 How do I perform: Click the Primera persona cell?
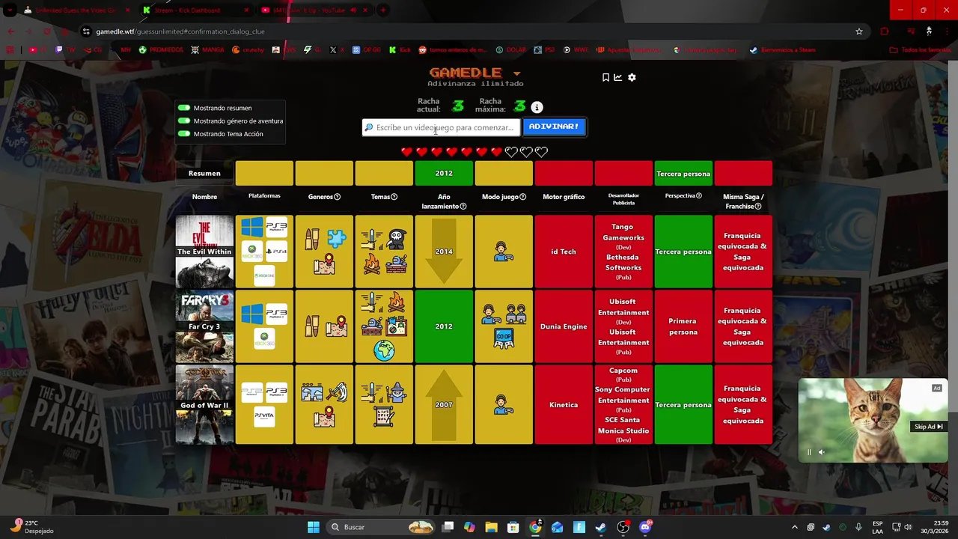683,327
